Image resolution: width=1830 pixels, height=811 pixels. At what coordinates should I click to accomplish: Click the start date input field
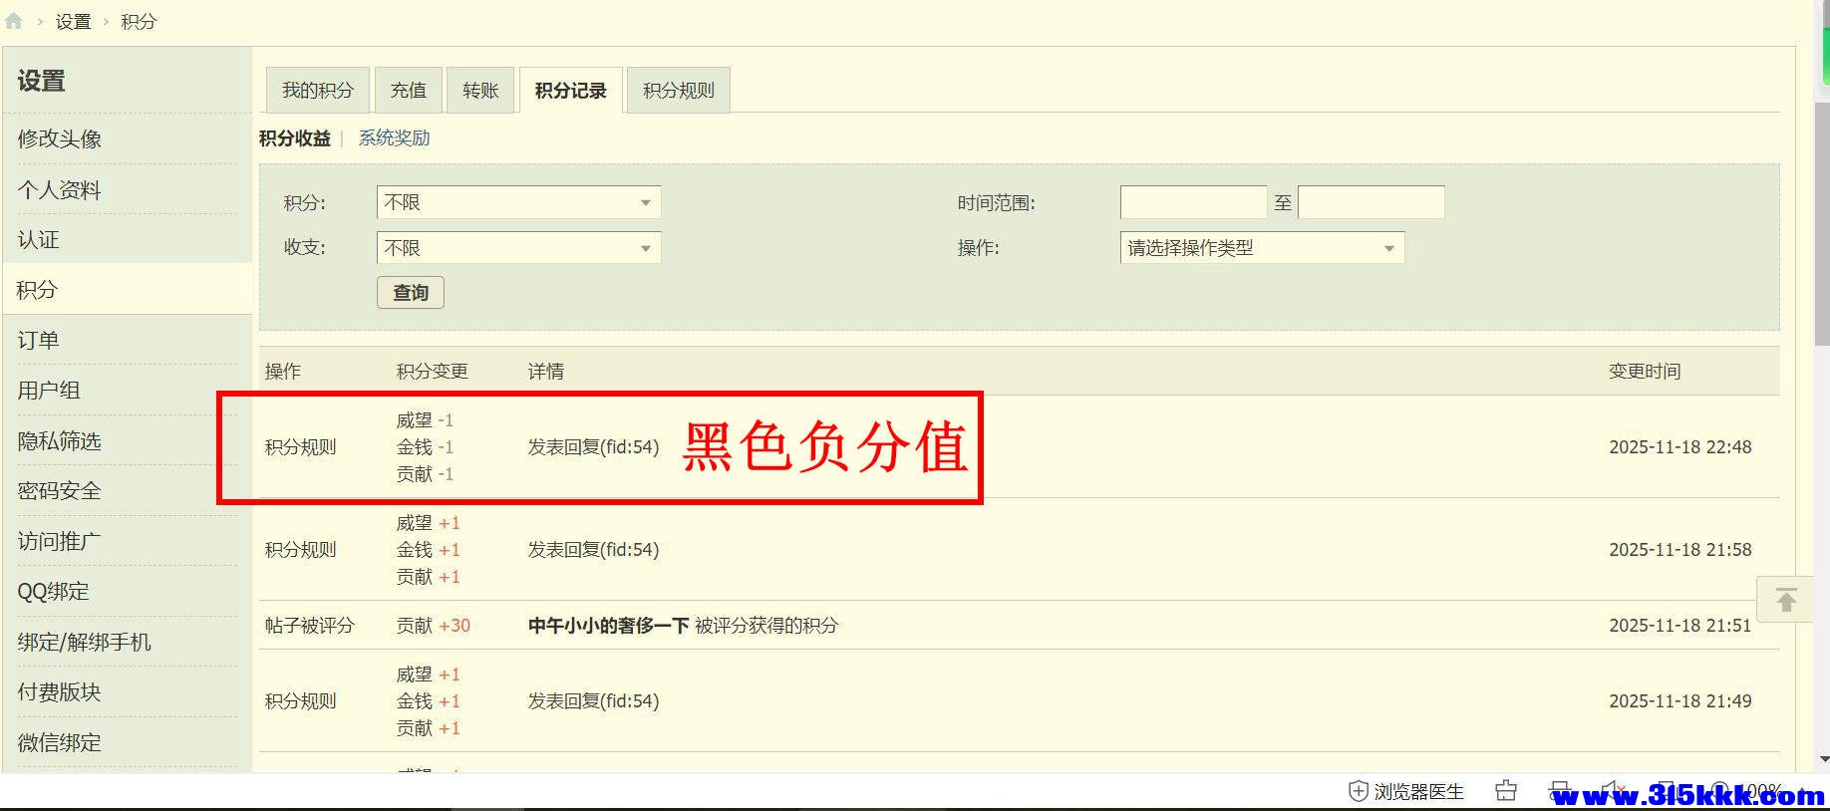coord(1193,202)
